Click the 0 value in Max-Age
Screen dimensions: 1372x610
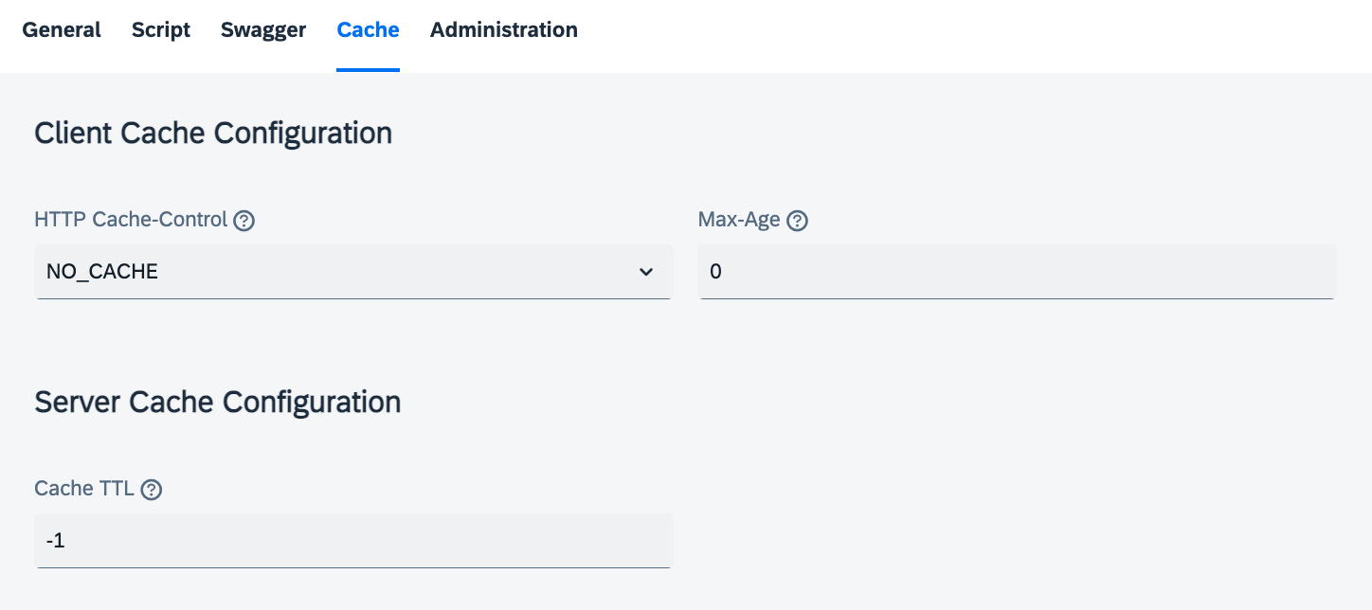click(715, 273)
